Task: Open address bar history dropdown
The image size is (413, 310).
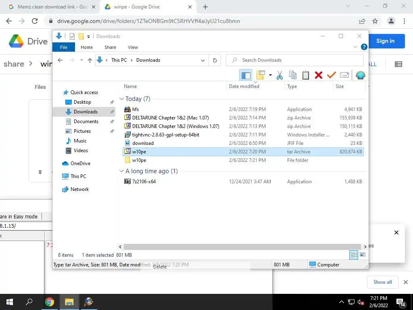Action: pyautogui.click(x=202, y=61)
